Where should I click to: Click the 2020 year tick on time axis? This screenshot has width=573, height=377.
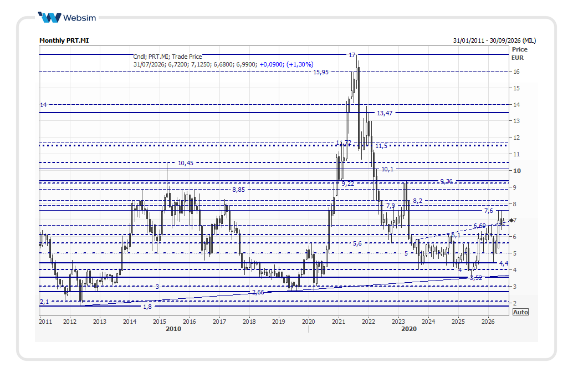[309, 322]
